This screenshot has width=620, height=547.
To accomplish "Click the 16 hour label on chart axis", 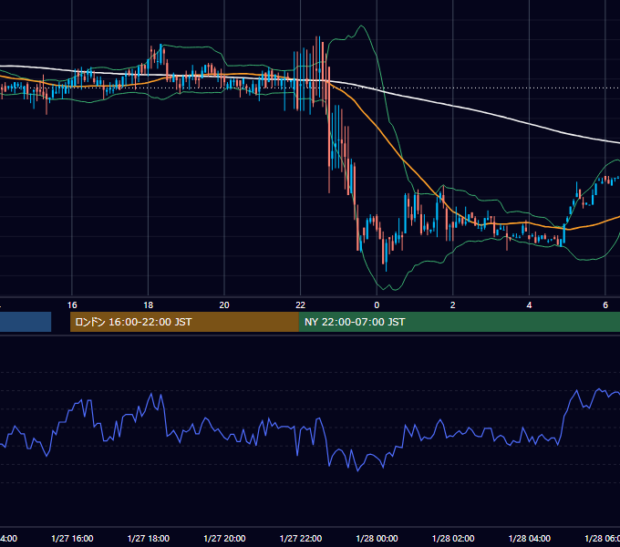I will click(72, 305).
